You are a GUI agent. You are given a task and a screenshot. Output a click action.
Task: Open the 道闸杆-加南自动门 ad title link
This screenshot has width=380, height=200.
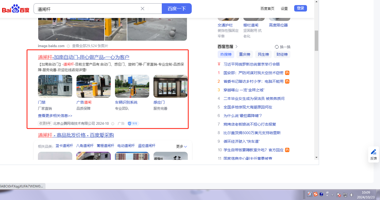coord(84,57)
